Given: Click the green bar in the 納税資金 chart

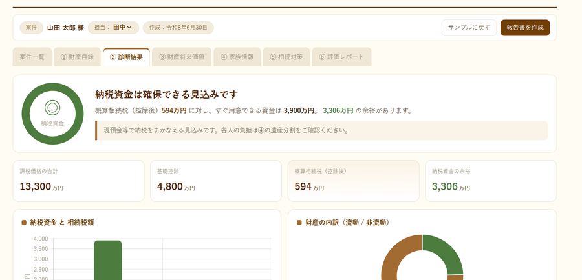Looking at the screenshot, I should (107, 260).
